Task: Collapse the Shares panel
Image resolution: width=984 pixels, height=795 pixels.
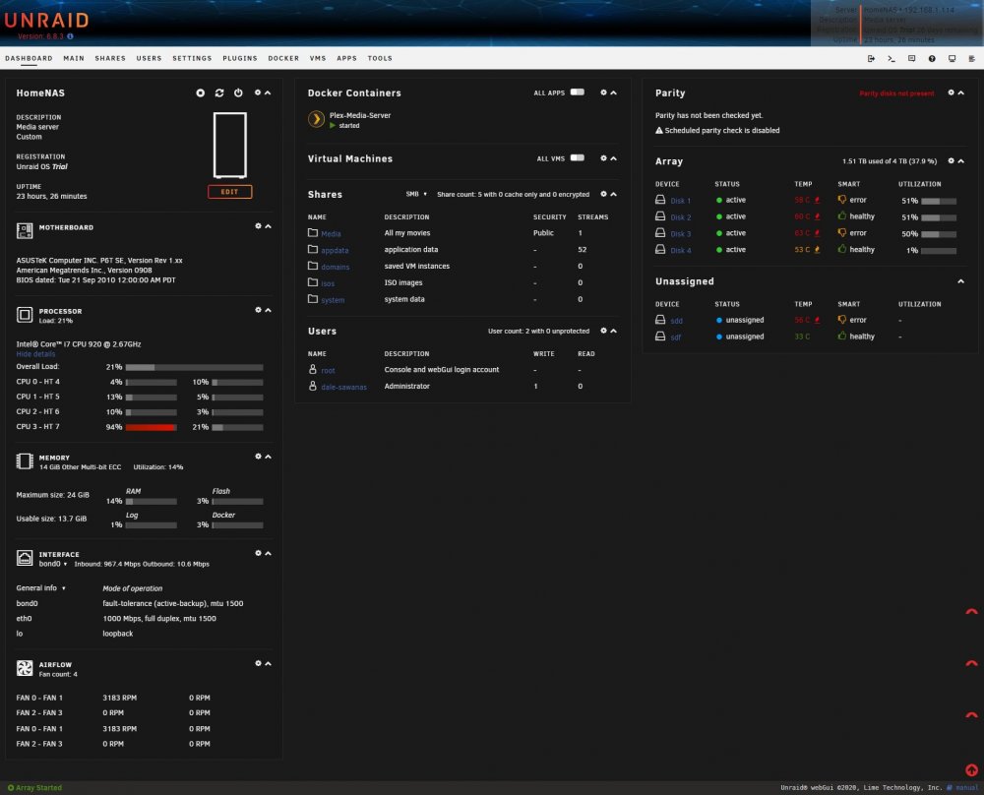Action: coord(614,194)
